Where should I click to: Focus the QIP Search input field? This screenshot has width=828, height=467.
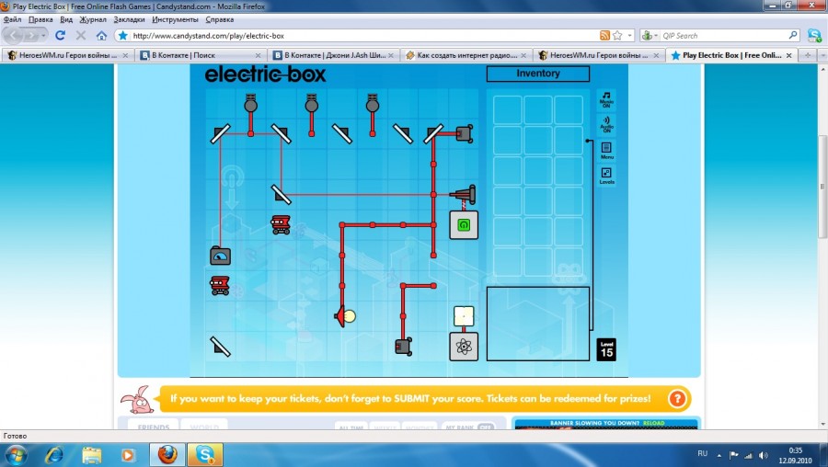[x=725, y=35]
